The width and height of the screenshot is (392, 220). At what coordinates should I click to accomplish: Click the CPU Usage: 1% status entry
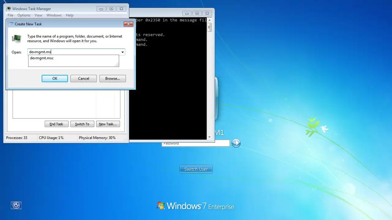coord(51,138)
